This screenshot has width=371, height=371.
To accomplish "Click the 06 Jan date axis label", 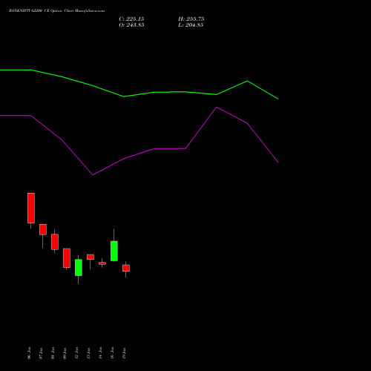I will 29,353.
